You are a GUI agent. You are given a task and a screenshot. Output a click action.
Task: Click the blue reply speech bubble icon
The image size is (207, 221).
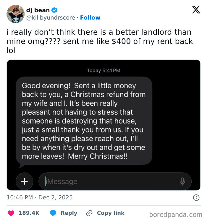pos(53,213)
